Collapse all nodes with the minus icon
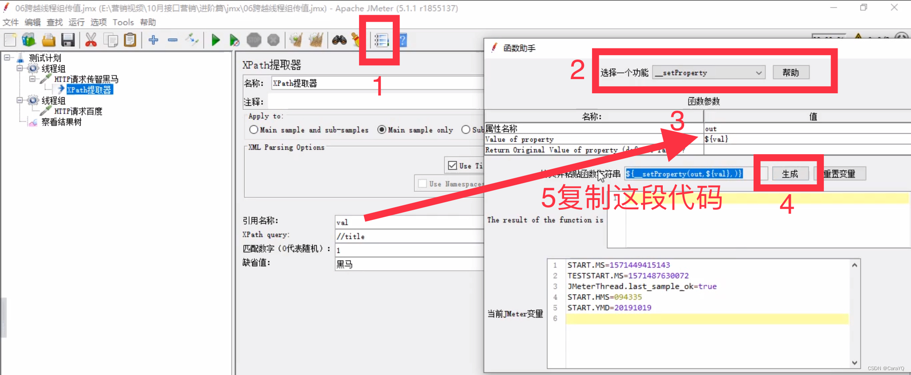911x375 pixels. pyautogui.click(x=173, y=40)
